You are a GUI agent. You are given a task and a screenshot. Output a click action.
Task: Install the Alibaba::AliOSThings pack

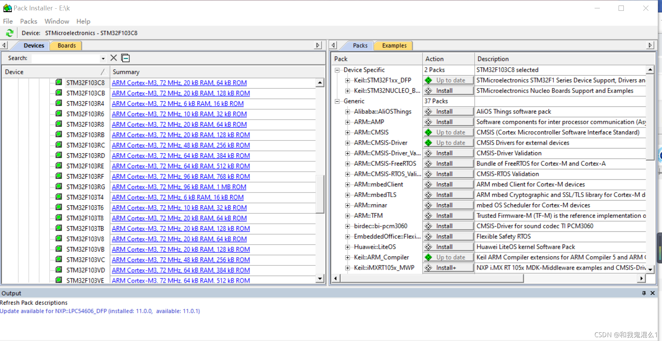click(x=448, y=111)
